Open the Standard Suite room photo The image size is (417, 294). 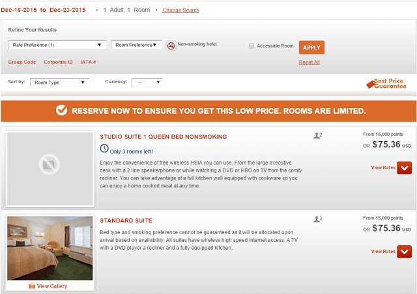(50, 248)
